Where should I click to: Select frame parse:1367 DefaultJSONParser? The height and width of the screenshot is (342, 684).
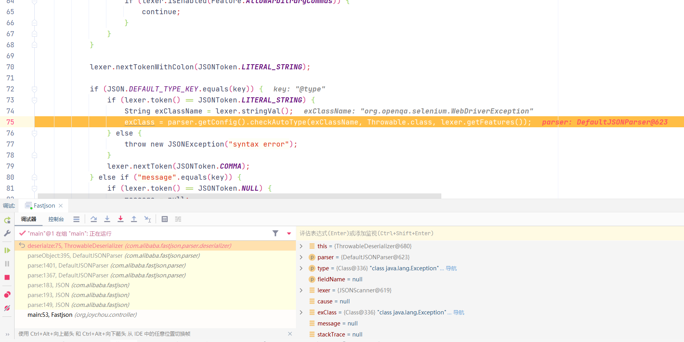155,275
